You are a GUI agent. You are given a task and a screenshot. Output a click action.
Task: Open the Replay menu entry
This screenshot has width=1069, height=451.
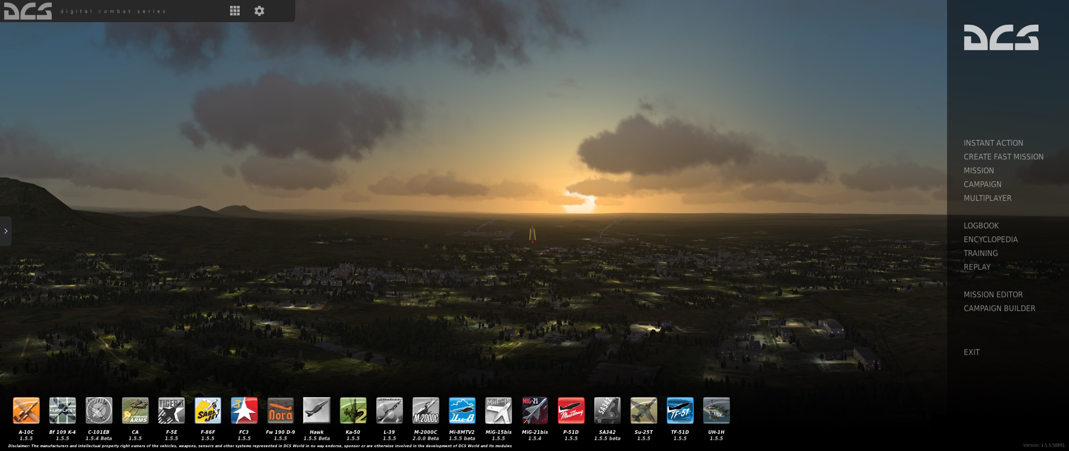[977, 267]
